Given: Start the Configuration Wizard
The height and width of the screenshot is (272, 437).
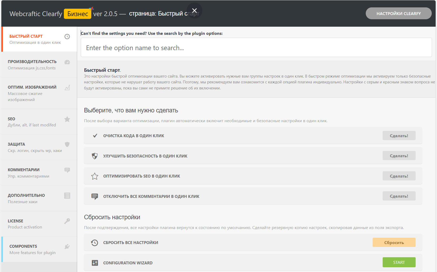Looking at the screenshot, I should (x=399, y=262).
